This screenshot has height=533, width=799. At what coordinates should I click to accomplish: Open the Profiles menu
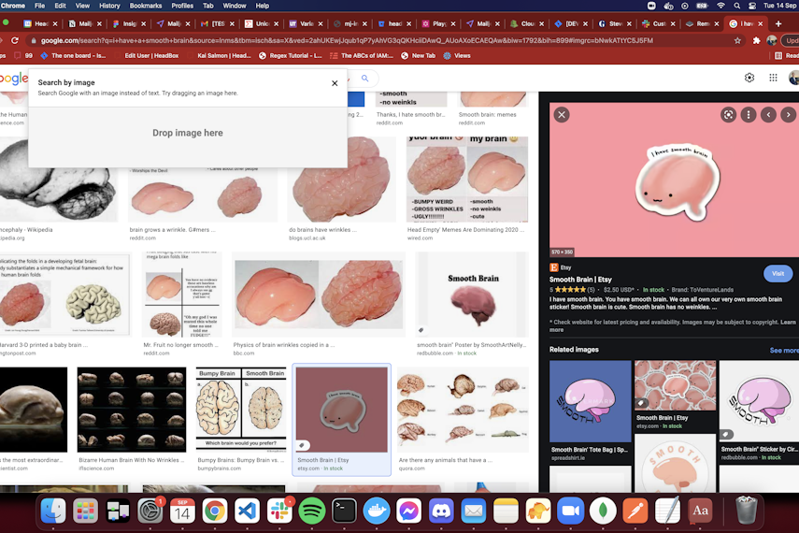coord(182,6)
